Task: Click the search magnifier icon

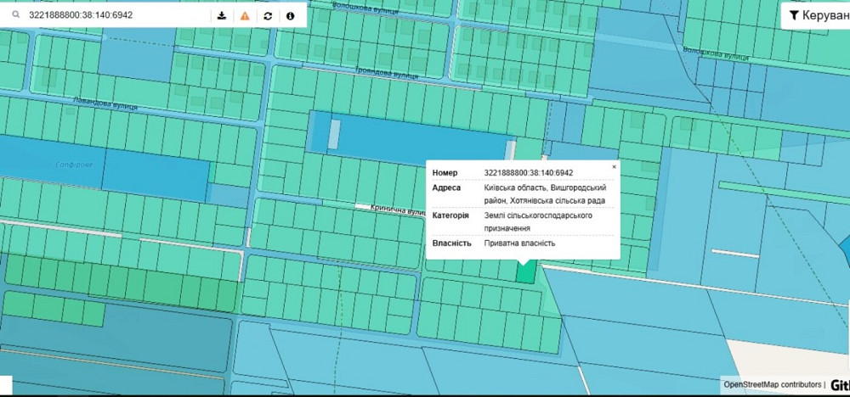Action: pyautogui.click(x=14, y=15)
